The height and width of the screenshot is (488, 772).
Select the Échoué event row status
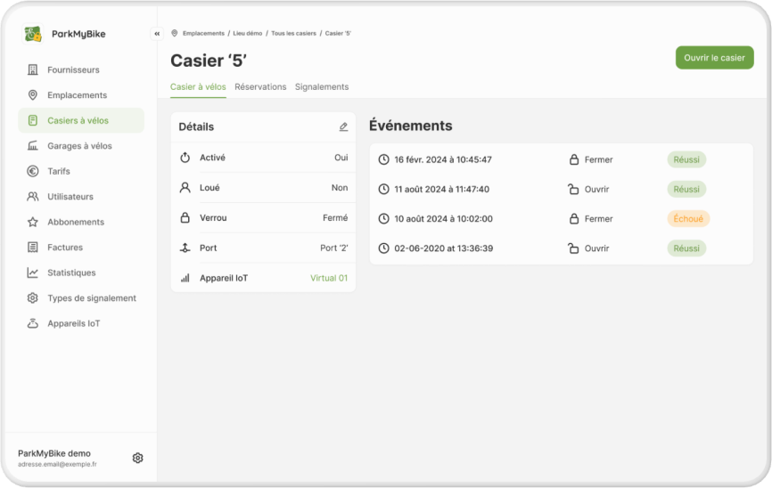[688, 219]
